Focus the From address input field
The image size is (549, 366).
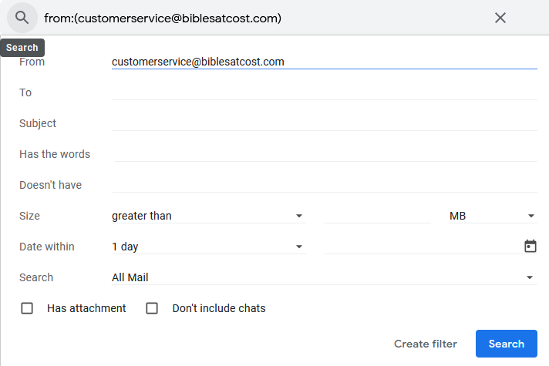[324, 62]
